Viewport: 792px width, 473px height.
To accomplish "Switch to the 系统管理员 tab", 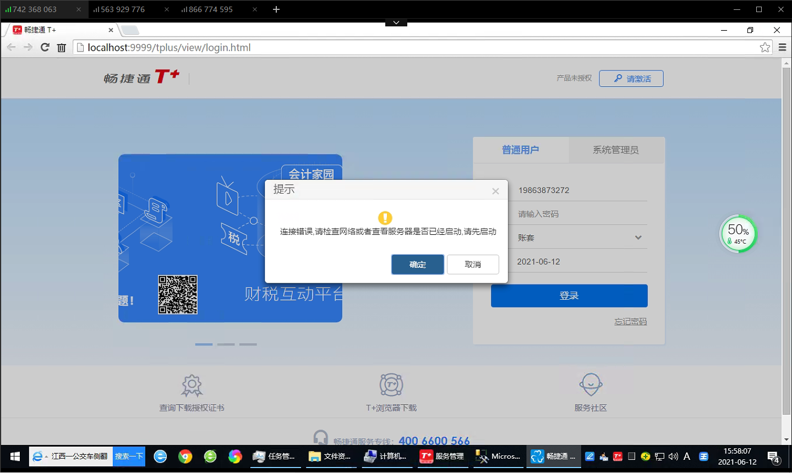I will click(616, 150).
